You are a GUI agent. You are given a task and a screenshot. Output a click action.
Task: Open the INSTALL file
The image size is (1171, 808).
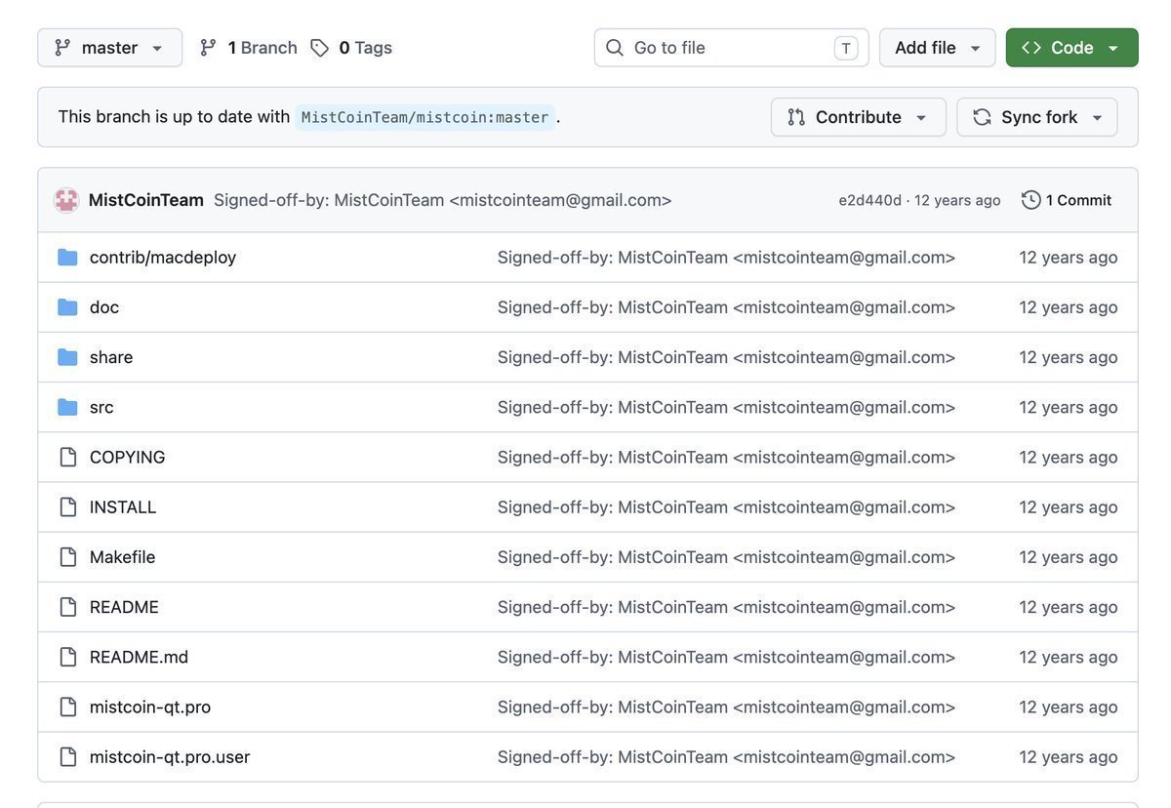[x=123, y=507]
